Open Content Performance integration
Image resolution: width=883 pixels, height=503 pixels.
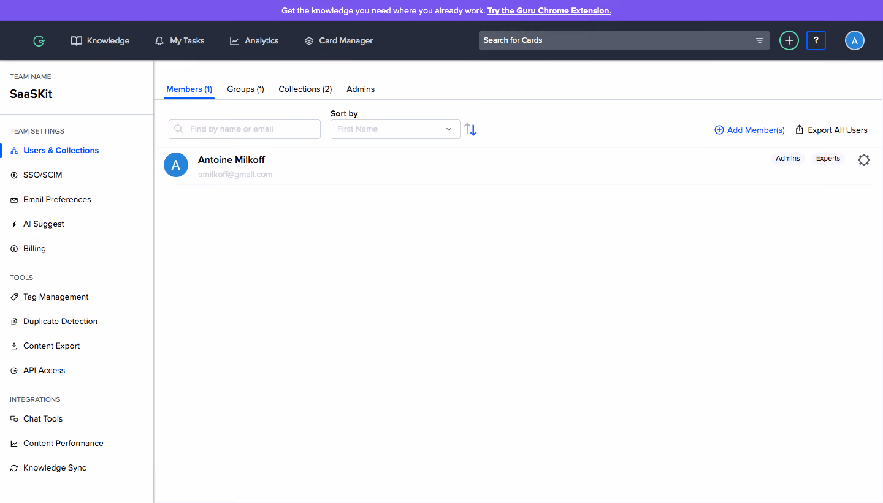point(57,443)
